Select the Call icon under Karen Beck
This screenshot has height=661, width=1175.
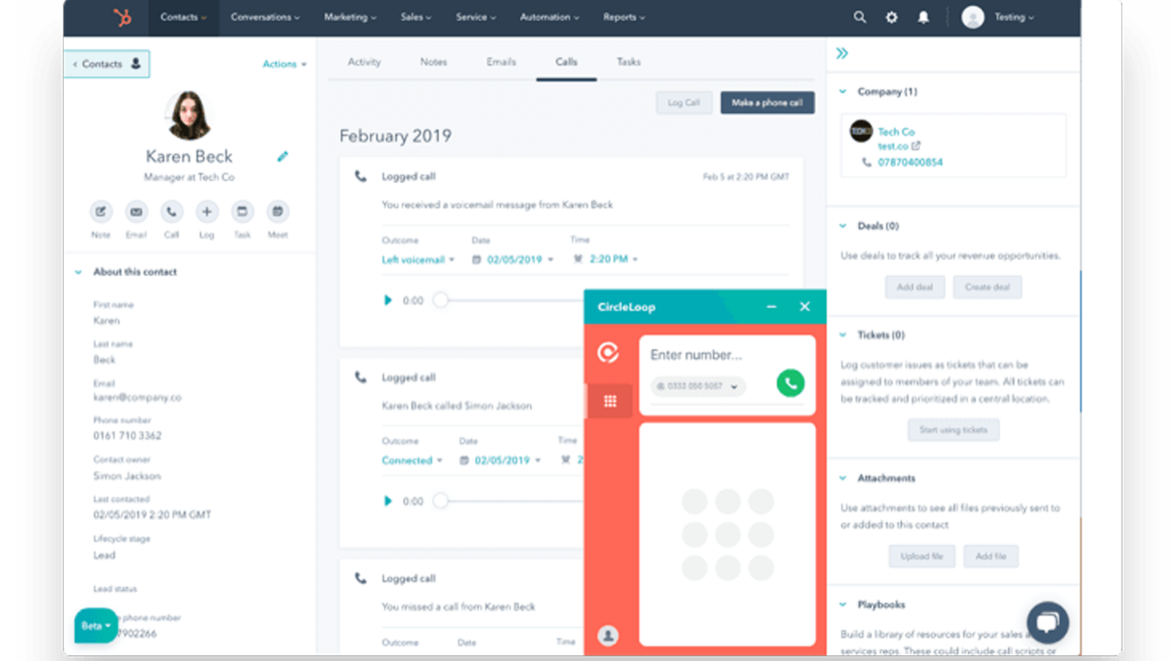pos(171,213)
